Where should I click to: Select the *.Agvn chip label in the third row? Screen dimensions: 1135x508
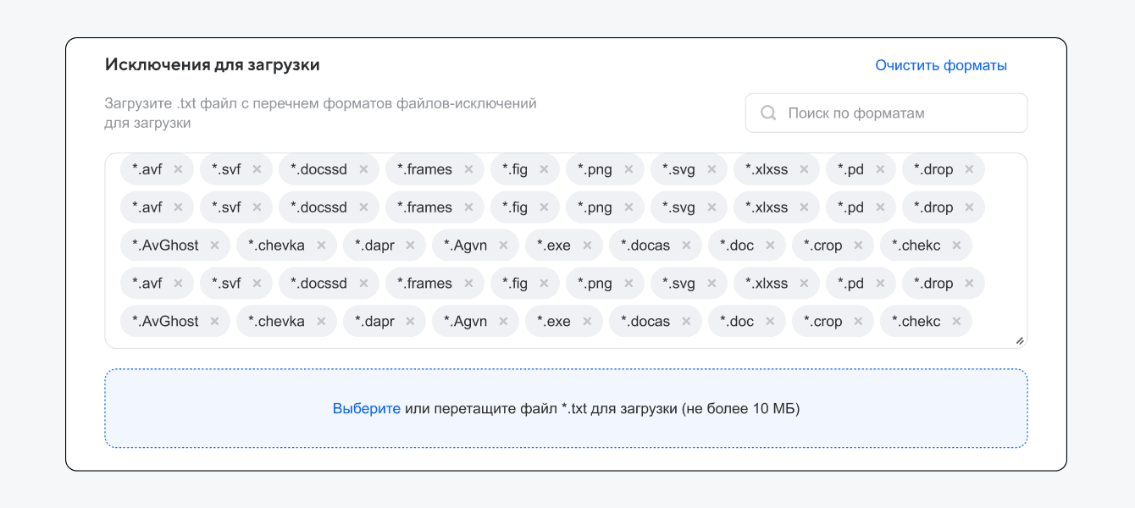coord(465,246)
